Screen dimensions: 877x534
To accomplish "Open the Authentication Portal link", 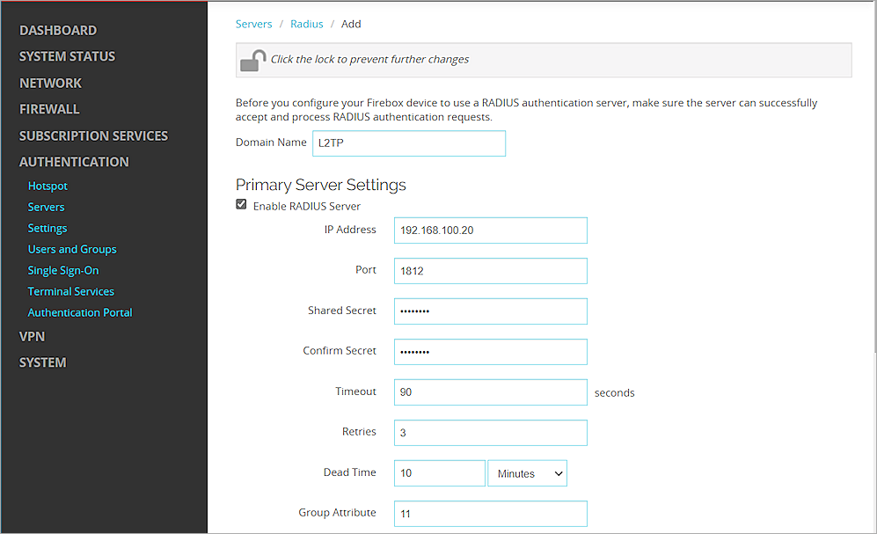I will (80, 313).
